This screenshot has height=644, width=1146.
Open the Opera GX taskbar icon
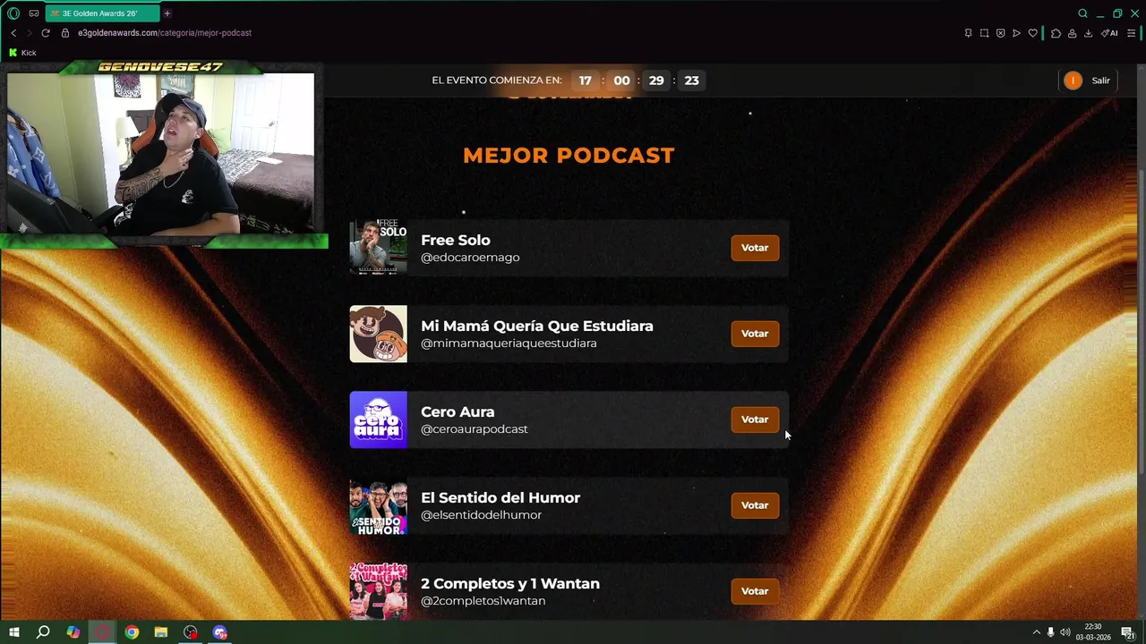[103, 632]
